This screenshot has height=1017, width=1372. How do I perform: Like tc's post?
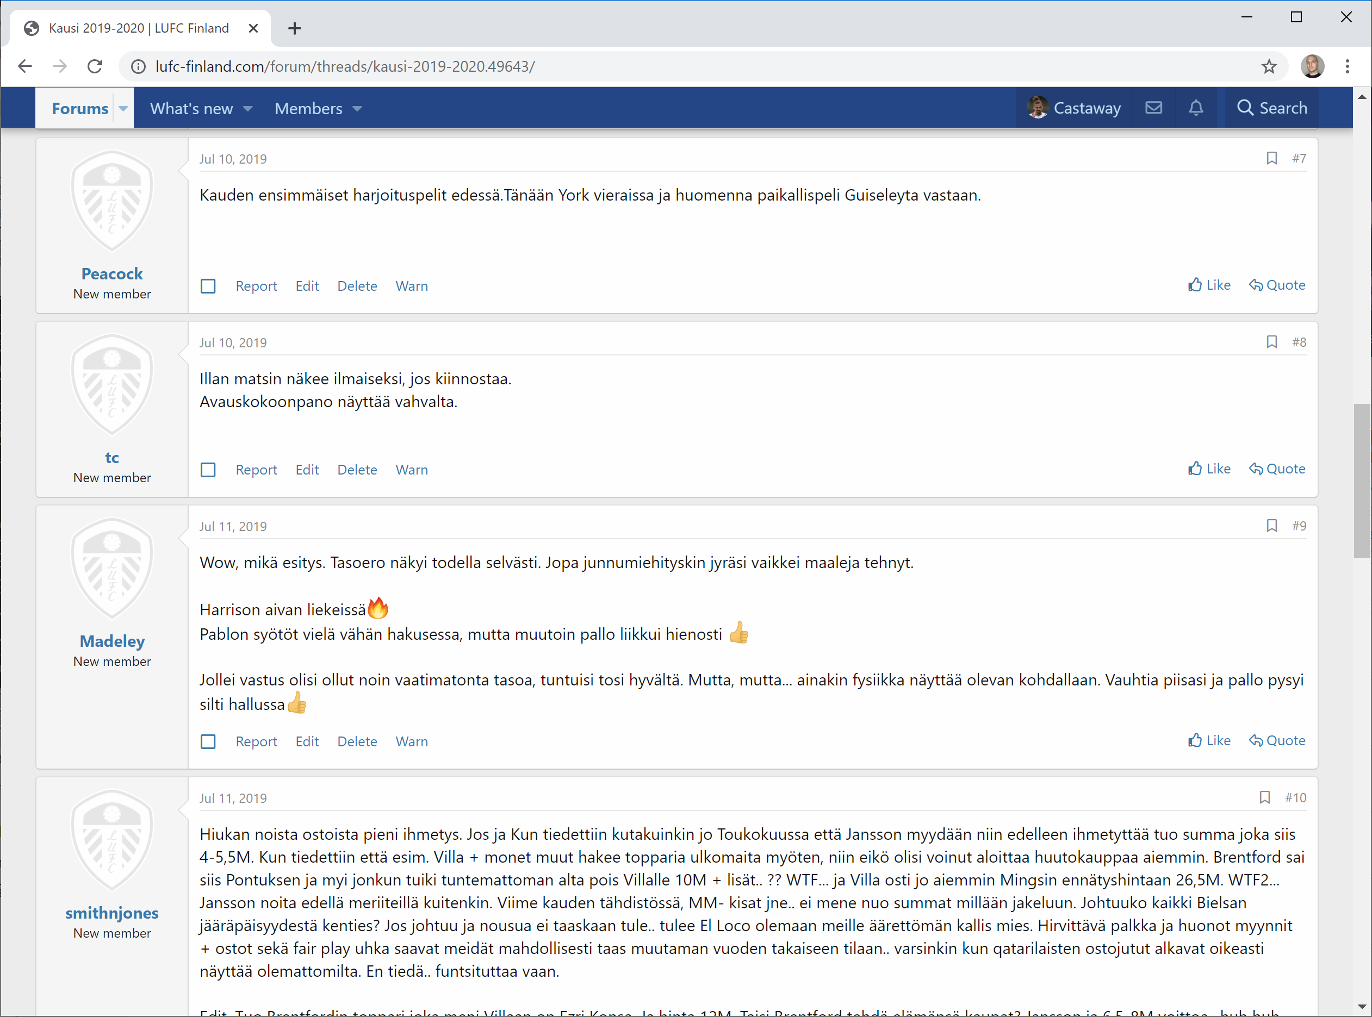(1209, 469)
